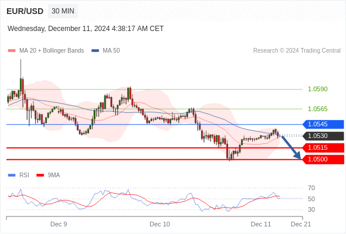
Task: Click the MA 20 + Bollinger Bands swatch
Action: 12,51
